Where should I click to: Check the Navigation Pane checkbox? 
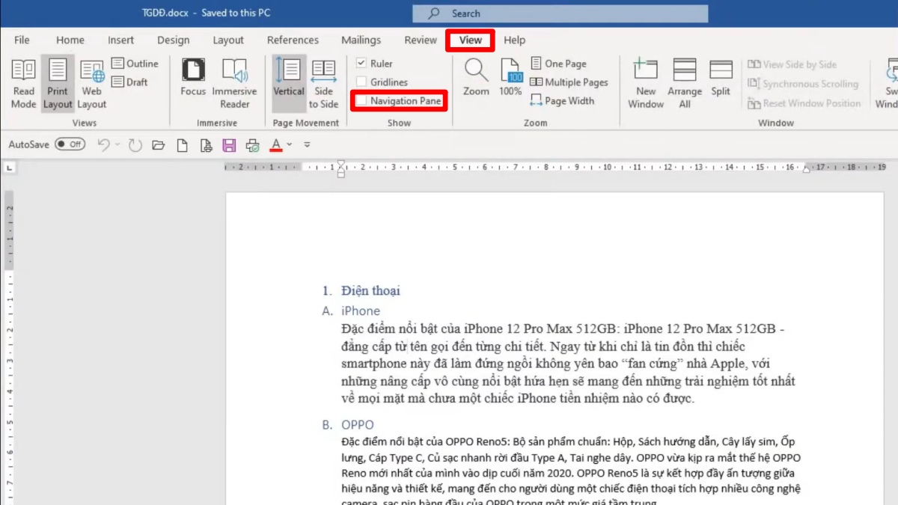(361, 100)
